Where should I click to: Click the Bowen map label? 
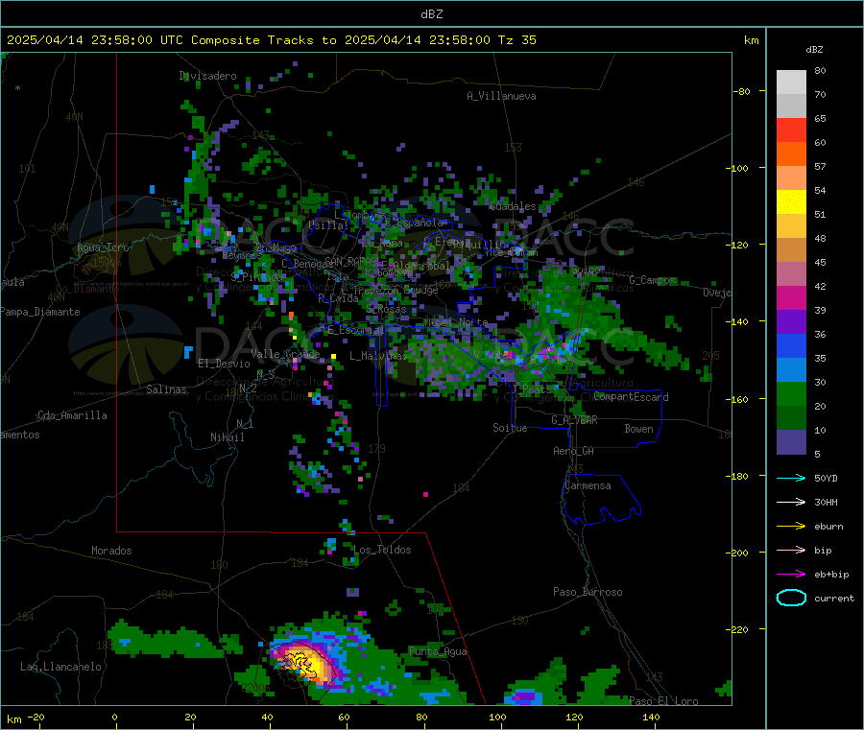click(638, 429)
